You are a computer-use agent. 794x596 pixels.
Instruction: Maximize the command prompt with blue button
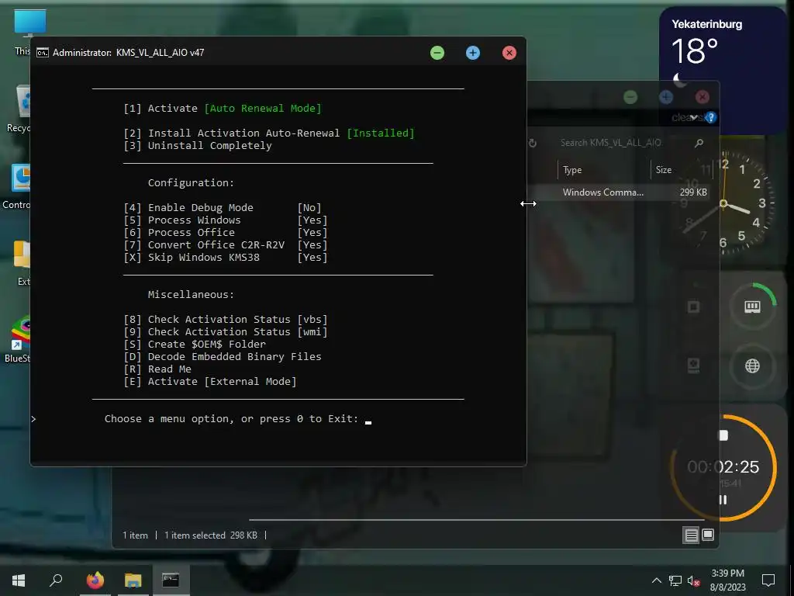(473, 53)
